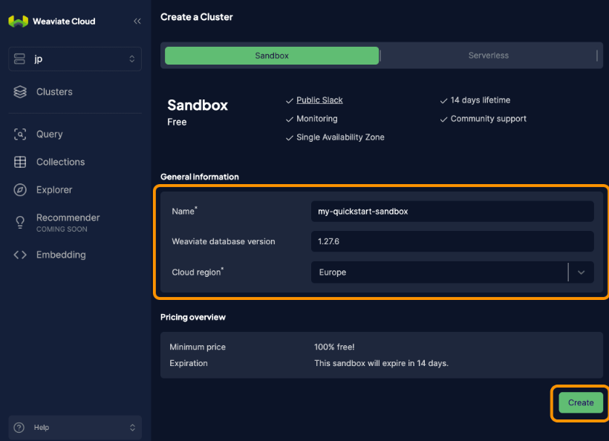The image size is (609, 441).
Task: Navigate to Explorer in the sidebar
Action: coord(54,190)
